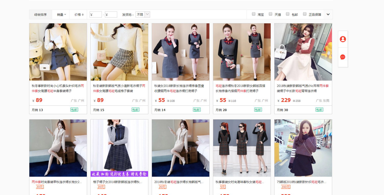This screenshot has height=195, width=384.
Task: Enable the 淘宝 filter checkbox
Action: coord(254,14)
